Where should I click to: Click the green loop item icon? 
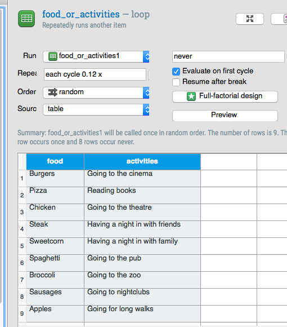pyautogui.click(x=26, y=19)
